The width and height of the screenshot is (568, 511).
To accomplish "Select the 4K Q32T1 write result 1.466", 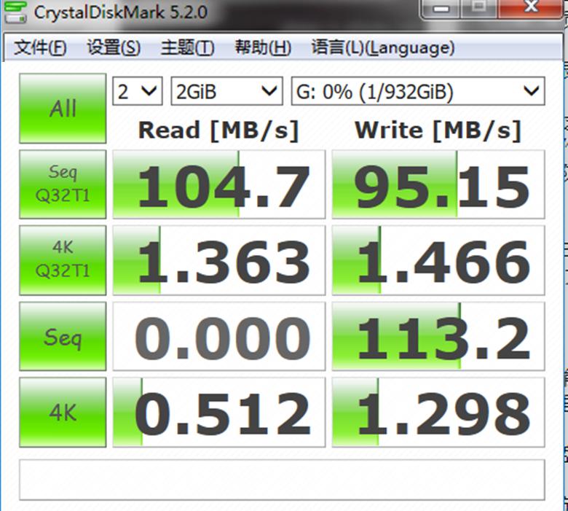I will [x=438, y=260].
